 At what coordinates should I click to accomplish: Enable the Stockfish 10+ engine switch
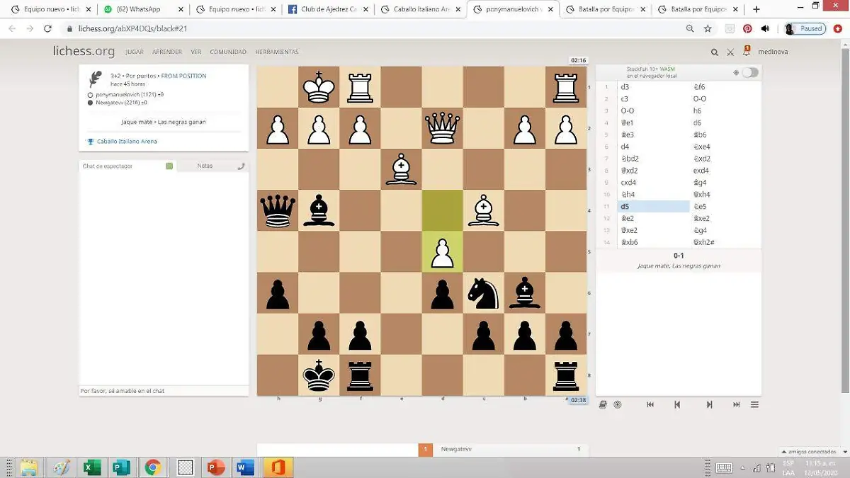point(749,72)
